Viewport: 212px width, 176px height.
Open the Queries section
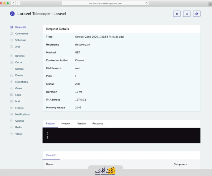(x=20, y=121)
